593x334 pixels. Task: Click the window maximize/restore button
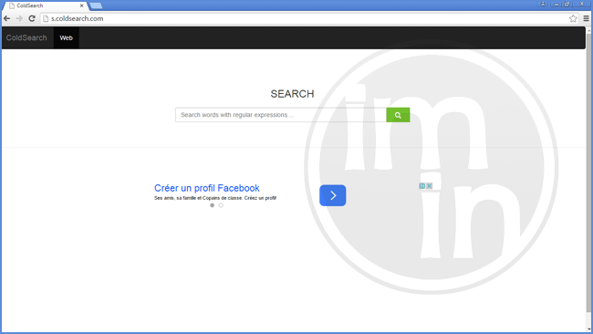point(567,5)
